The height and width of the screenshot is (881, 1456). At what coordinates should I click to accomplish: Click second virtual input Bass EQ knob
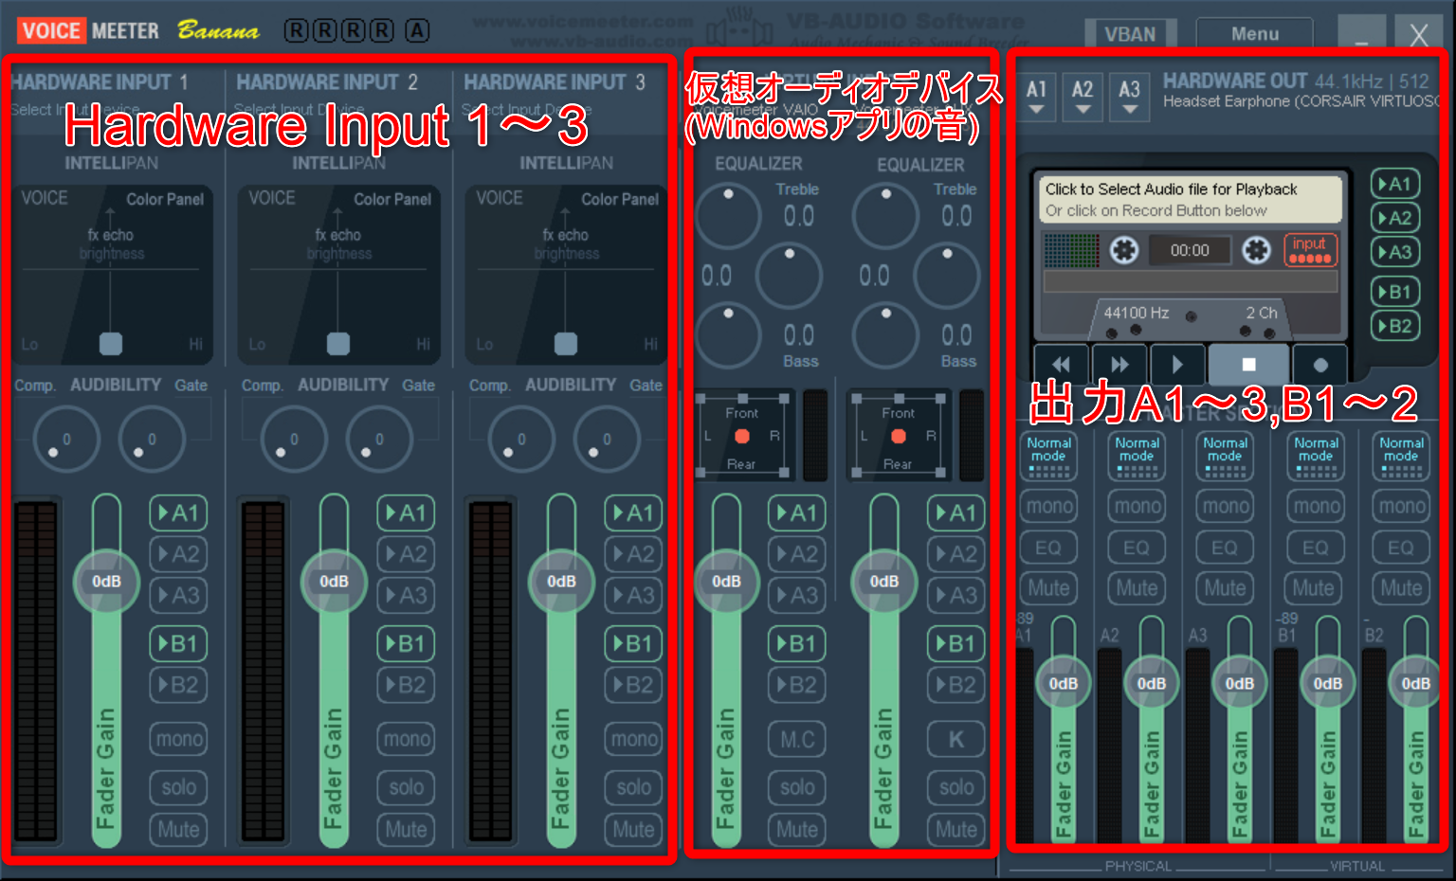click(885, 336)
